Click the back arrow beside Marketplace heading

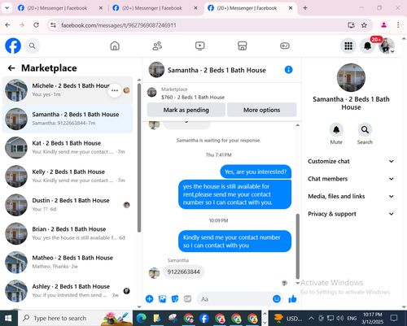11,68
